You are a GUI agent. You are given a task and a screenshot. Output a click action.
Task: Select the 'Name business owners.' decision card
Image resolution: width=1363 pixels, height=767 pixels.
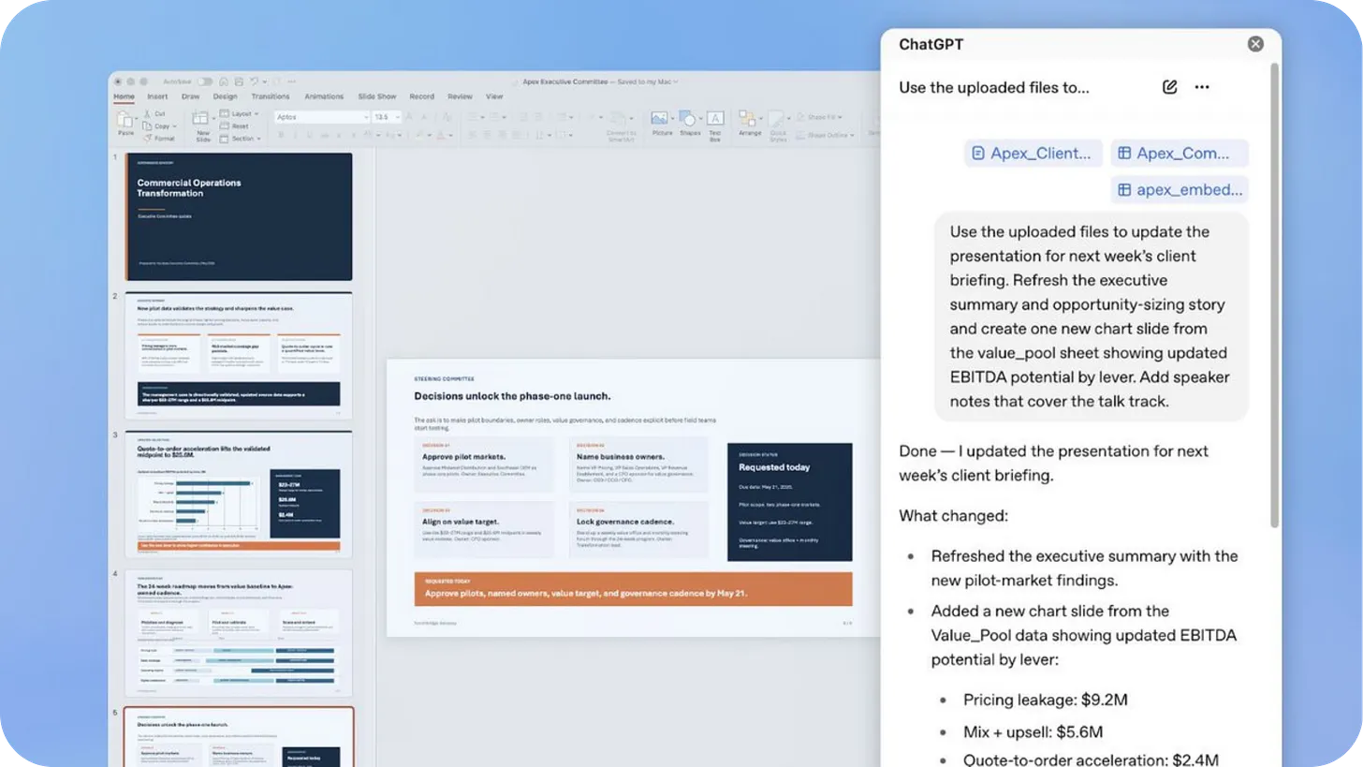(x=638, y=465)
